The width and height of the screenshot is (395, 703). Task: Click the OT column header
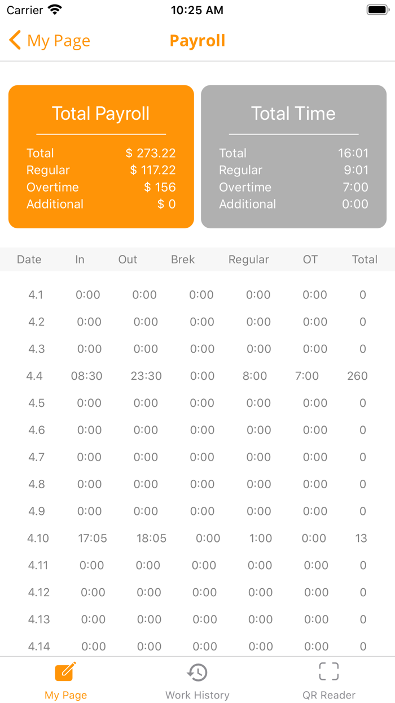tap(310, 259)
